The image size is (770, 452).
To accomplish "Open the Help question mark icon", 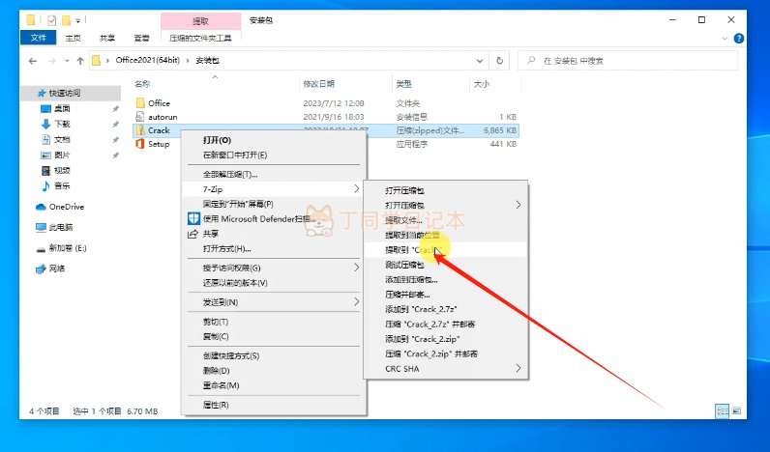I will (x=738, y=39).
